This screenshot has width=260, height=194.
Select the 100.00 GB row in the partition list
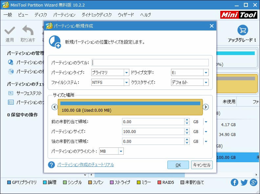point(238,157)
